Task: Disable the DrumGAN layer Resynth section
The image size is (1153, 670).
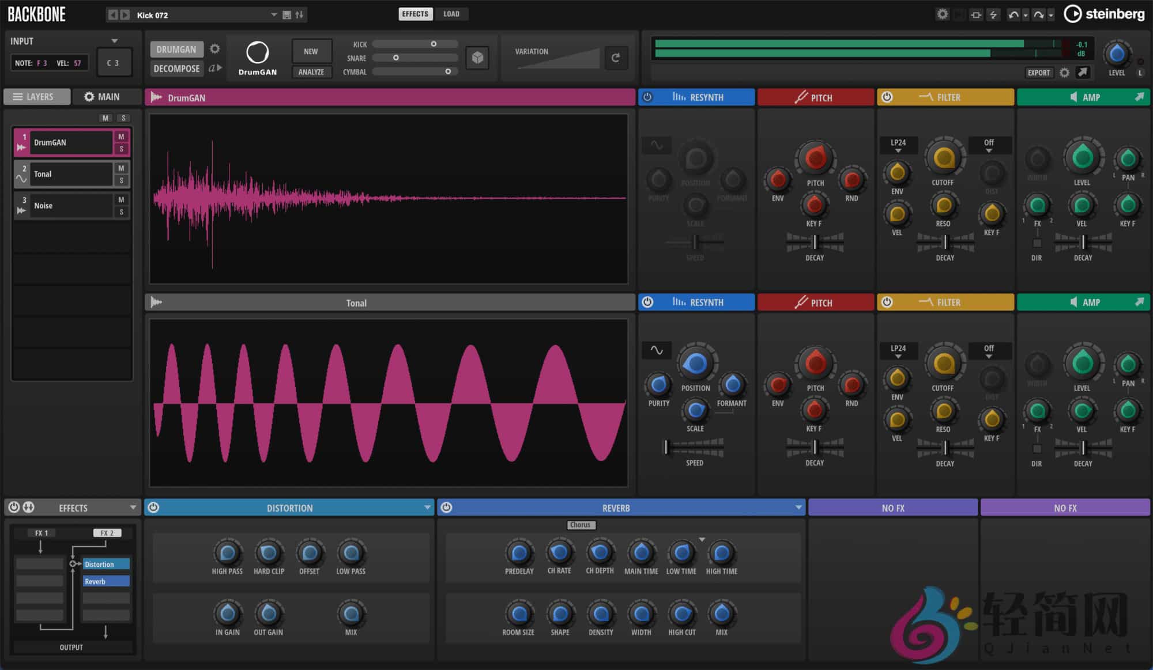Action: 647,97
